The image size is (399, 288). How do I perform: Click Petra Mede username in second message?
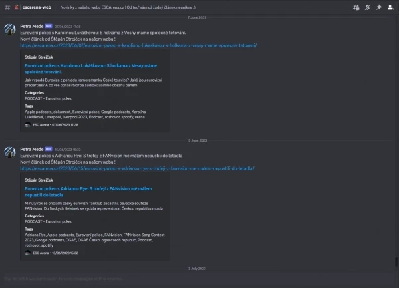pos(32,150)
